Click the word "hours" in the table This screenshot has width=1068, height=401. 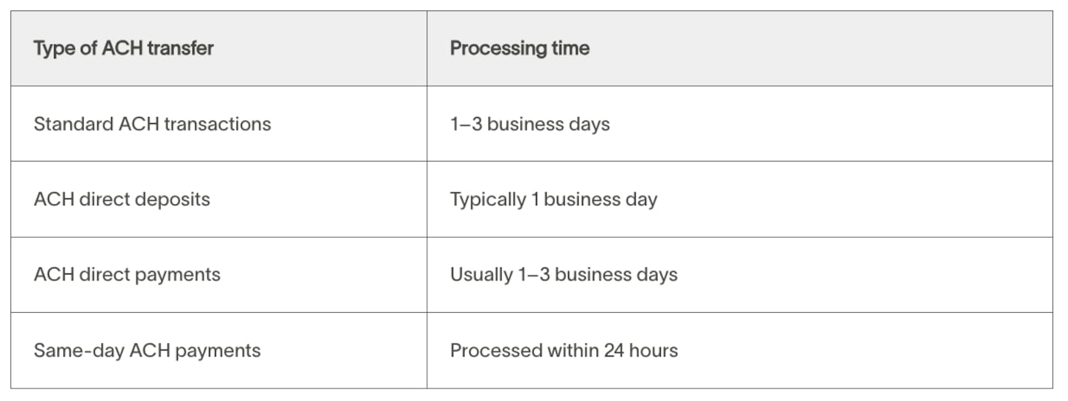coord(654,351)
